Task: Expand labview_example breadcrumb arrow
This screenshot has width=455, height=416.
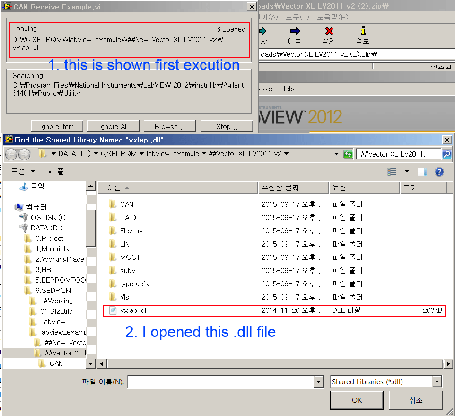Action: point(204,154)
